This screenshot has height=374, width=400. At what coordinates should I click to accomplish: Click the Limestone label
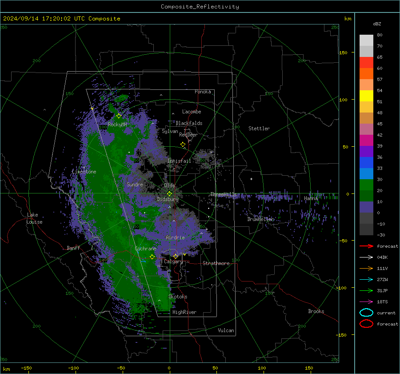[84, 172]
